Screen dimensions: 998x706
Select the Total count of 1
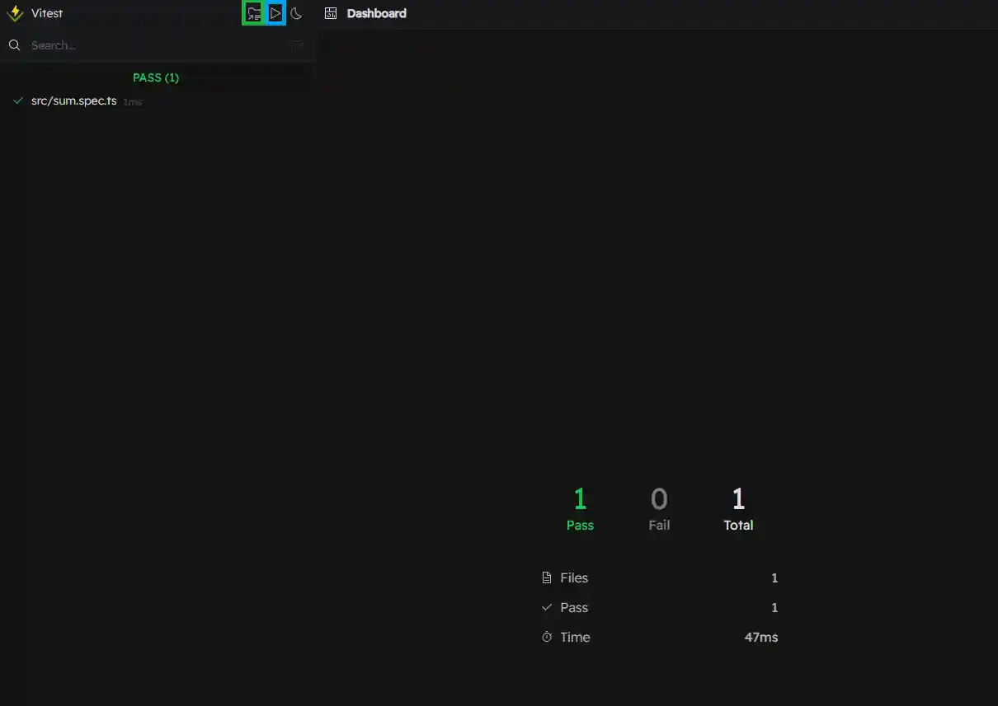coord(738,499)
